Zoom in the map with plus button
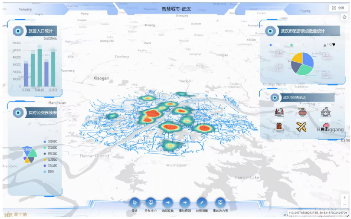Image resolution: width=351 pixels, height=219 pixels. point(345,198)
